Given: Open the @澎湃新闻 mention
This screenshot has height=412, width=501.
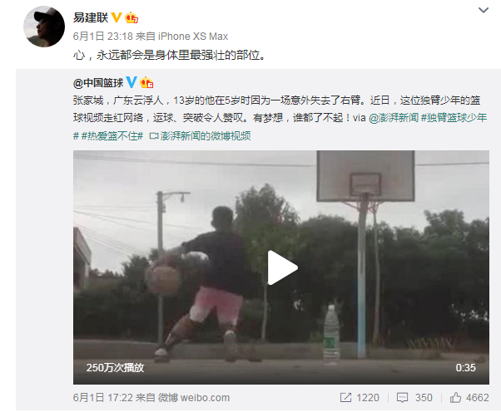Looking at the screenshot, I should click(394, 118).
